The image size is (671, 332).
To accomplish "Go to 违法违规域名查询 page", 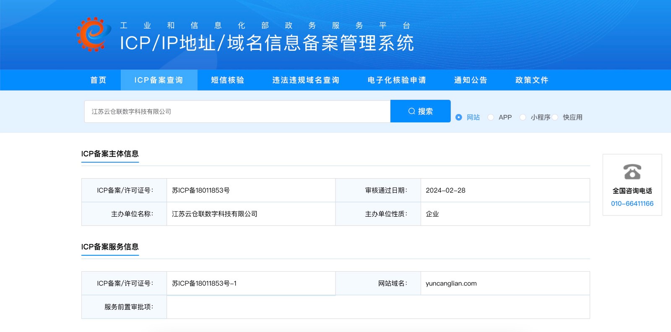I will [306, 80].
